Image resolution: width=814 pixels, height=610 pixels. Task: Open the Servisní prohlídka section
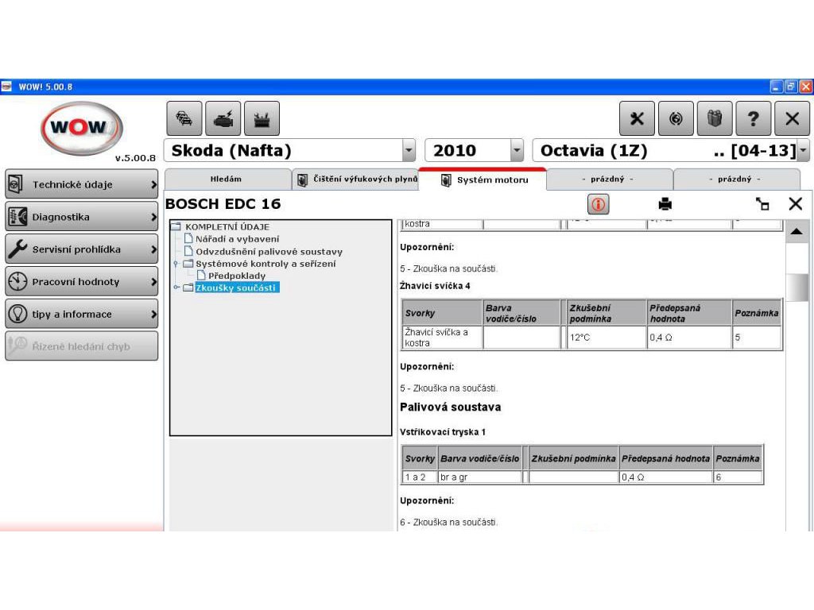pyautogui.click(x=82, y=249)
